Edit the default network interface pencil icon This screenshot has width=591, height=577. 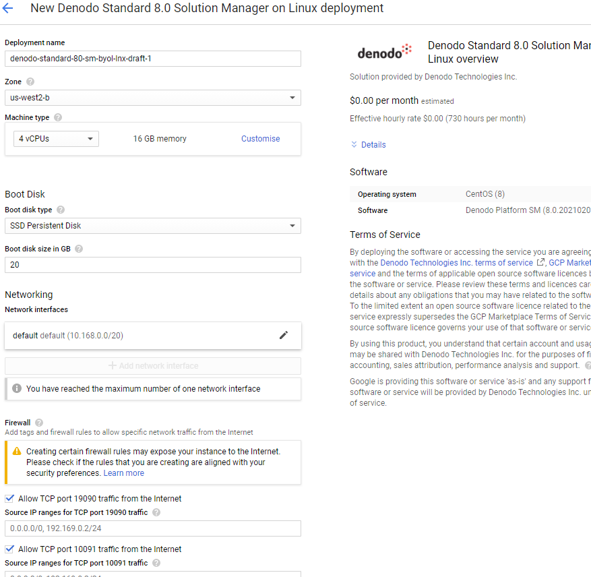pyautogui.click(x=284, y=335)
